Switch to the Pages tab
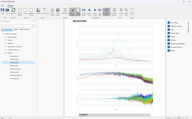 [x=16, y=29]
